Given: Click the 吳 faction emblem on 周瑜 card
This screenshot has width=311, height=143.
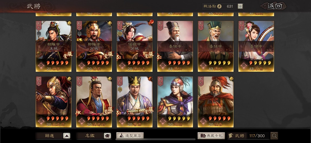Looking at the screenshot, I should click(x=163, y=120).
